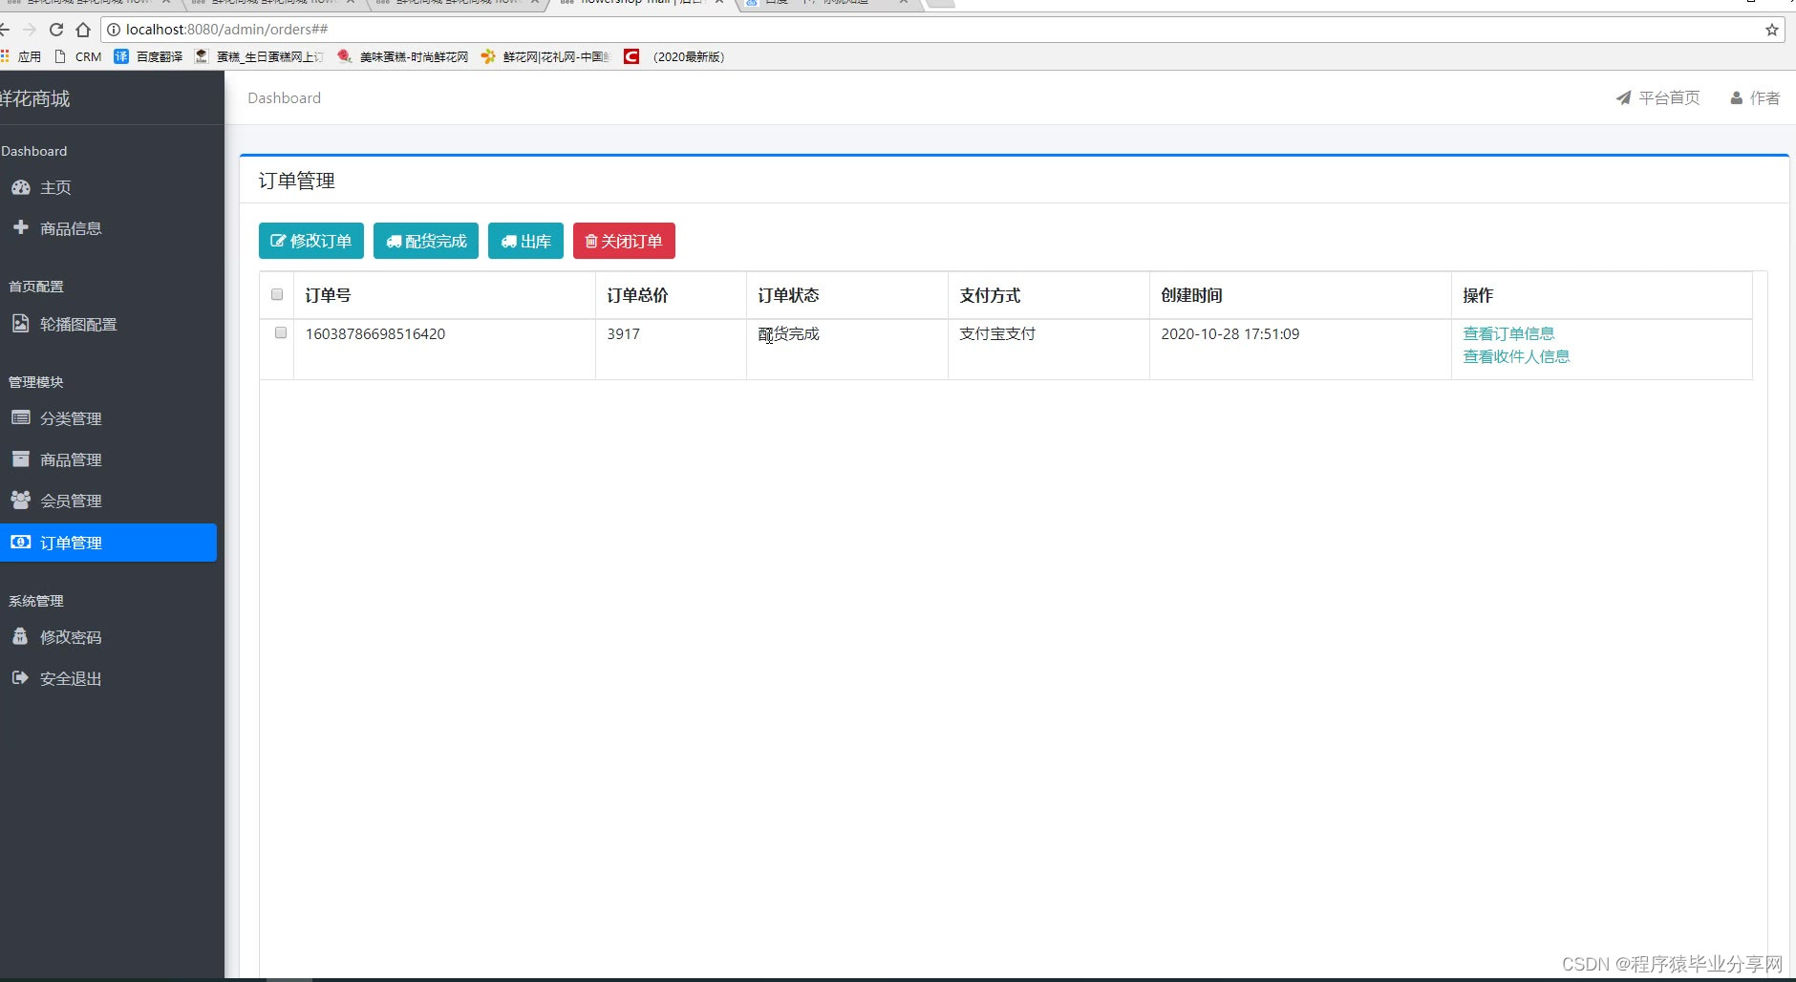Click the Dashboard breadcrumb text

285,97
